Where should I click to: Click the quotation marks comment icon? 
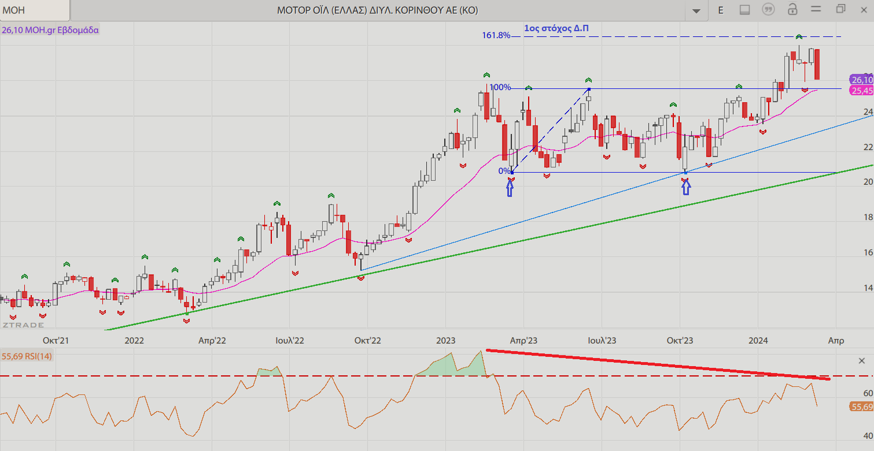click(768, 9)
